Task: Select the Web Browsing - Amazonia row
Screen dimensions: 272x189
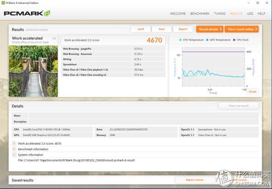Action: coord(113,54)
